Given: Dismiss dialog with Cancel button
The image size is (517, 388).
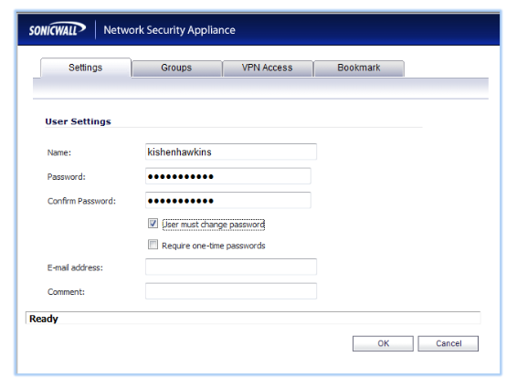Looking at the screenshot, I should pos(448,343).
